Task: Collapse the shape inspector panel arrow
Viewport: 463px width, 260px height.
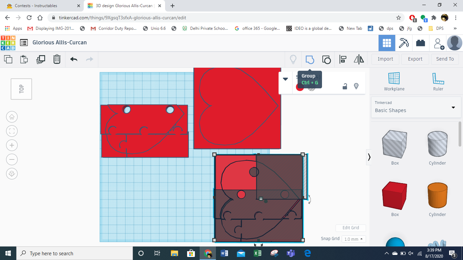Action: [285, 79]
